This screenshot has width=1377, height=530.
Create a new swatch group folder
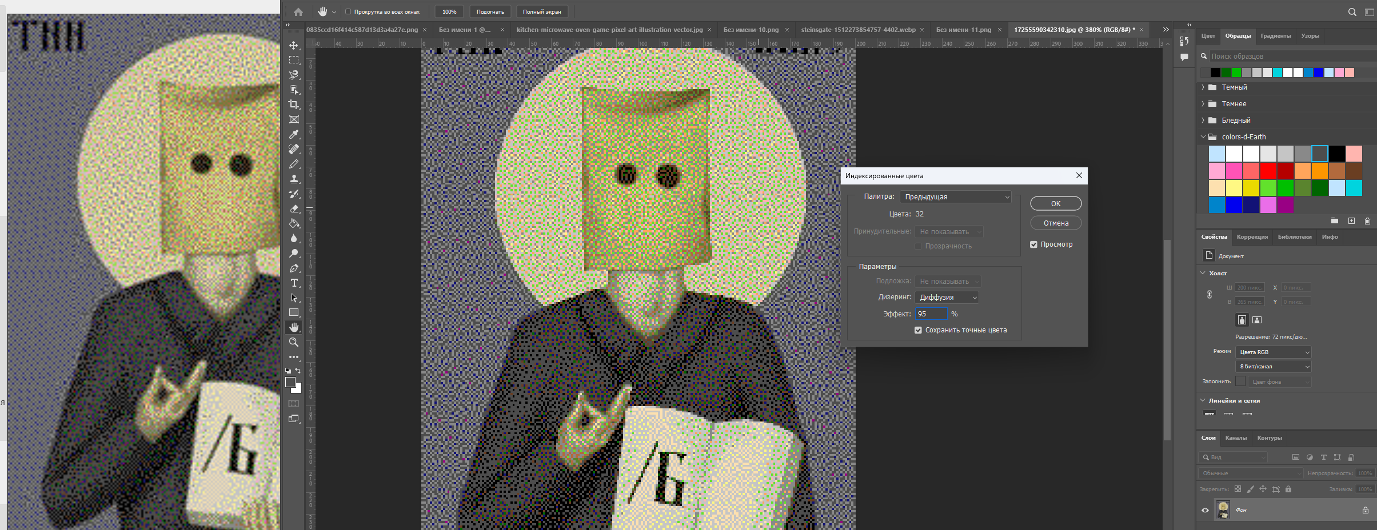(1334, 220)
